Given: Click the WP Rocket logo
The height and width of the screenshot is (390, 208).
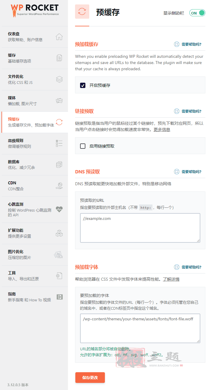Looking at the screenshot, I should 35,10.
